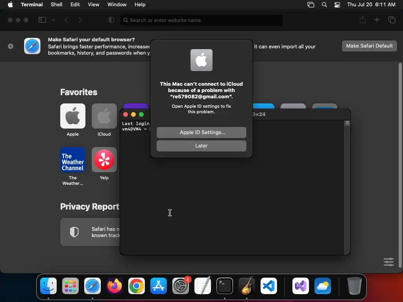
Task: Go forward in Safari
Action: (80, 20)
